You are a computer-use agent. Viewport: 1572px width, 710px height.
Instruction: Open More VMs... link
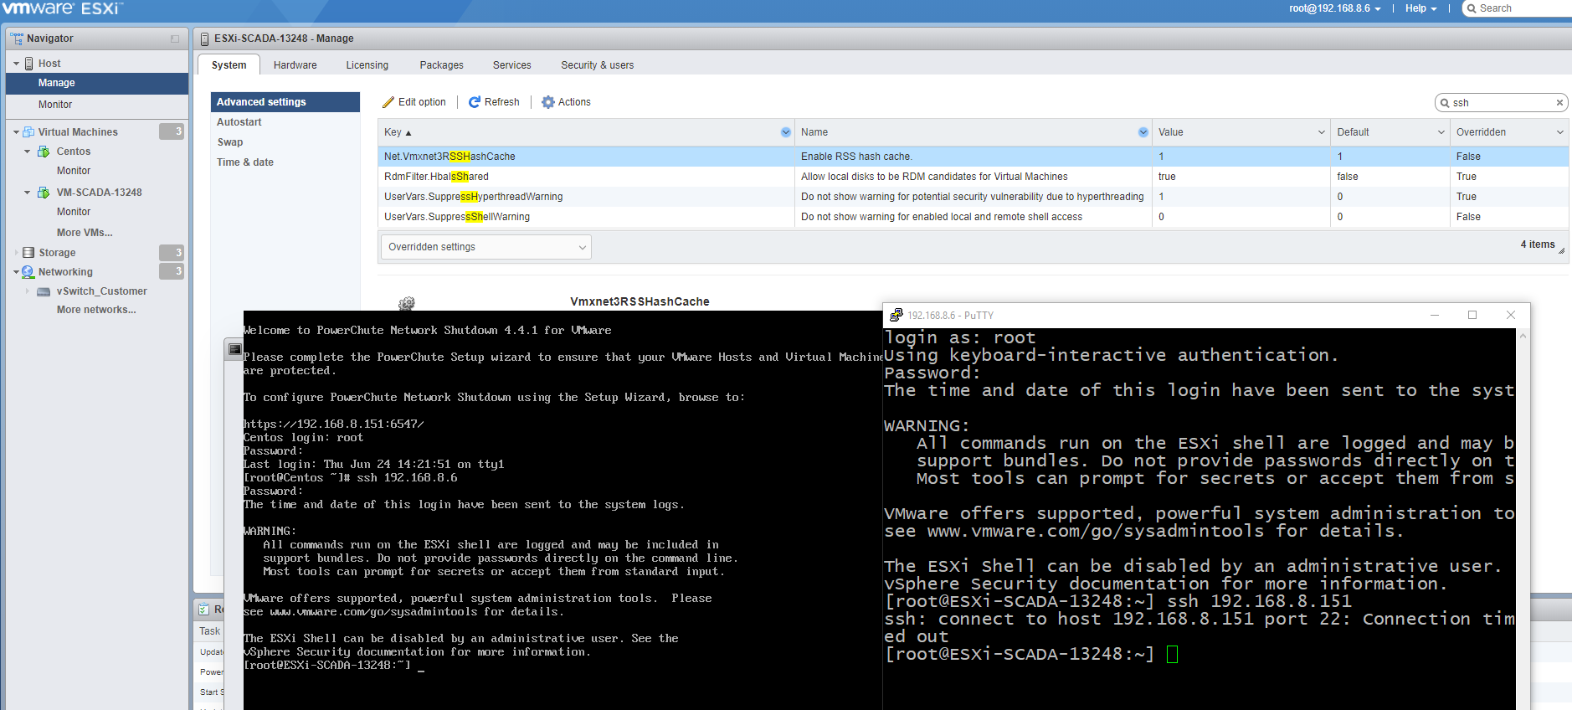[x=85, y=233]
